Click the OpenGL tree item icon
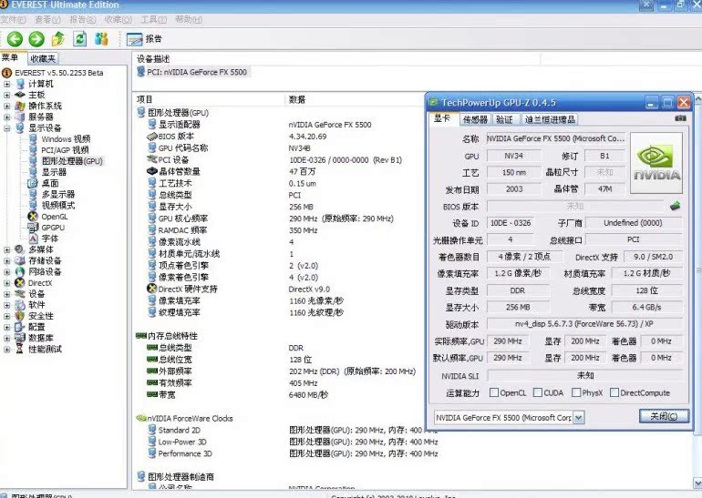The image size is (702, 498). [33, 217]
